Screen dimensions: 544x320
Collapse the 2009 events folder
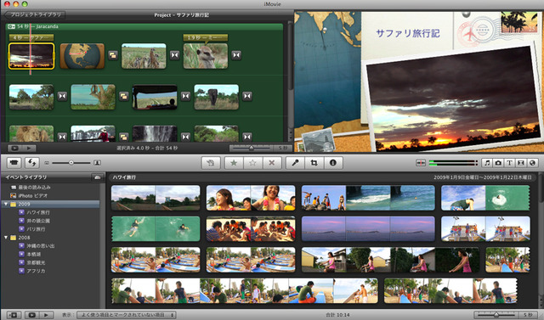pos(6,204)
